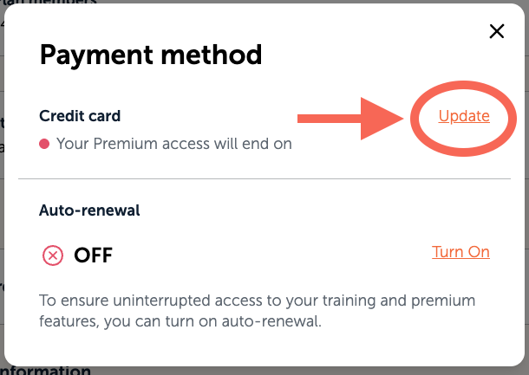Click the bold OFF auto-renewal status

pyautogui.click(x=93, y=255)
